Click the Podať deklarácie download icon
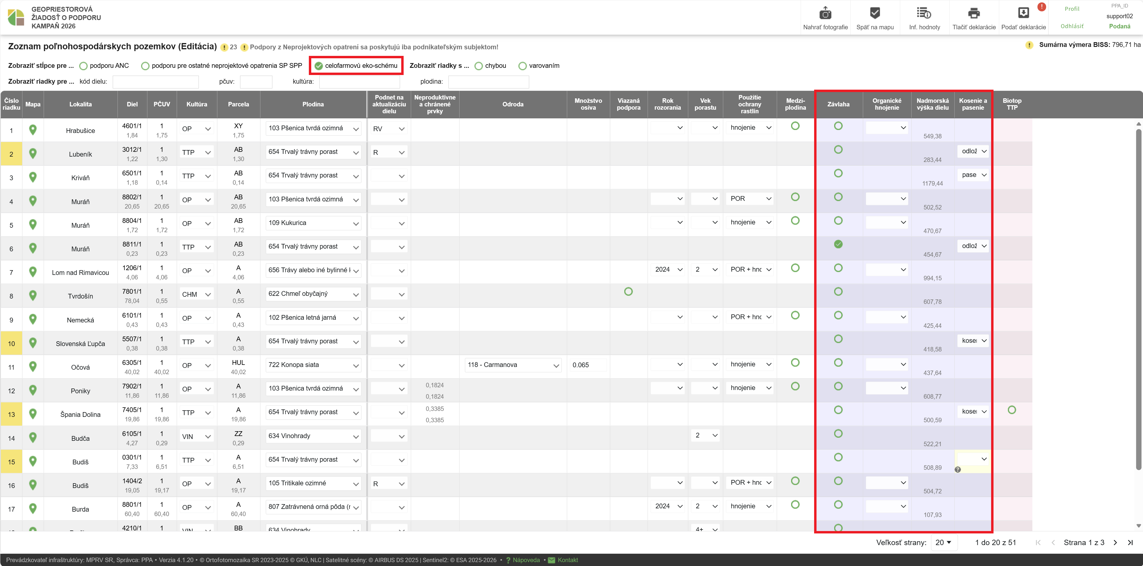This screenshot has width=1143, height=566. [x=1023, y=13]
